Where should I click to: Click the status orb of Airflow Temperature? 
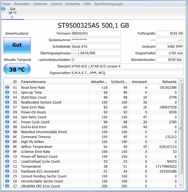[x=7, y=147]
